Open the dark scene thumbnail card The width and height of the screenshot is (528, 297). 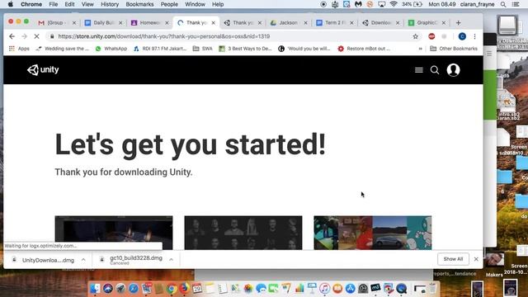pyautogui.click(x=114, y=233)
